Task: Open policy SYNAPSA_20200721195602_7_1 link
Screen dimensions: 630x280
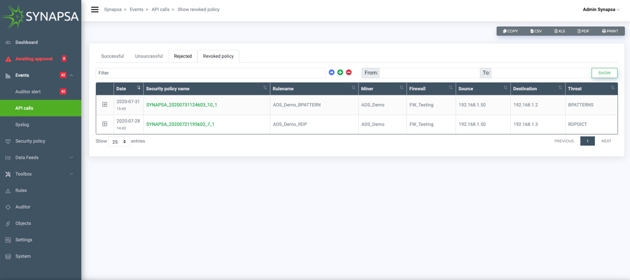Action: 180,124
